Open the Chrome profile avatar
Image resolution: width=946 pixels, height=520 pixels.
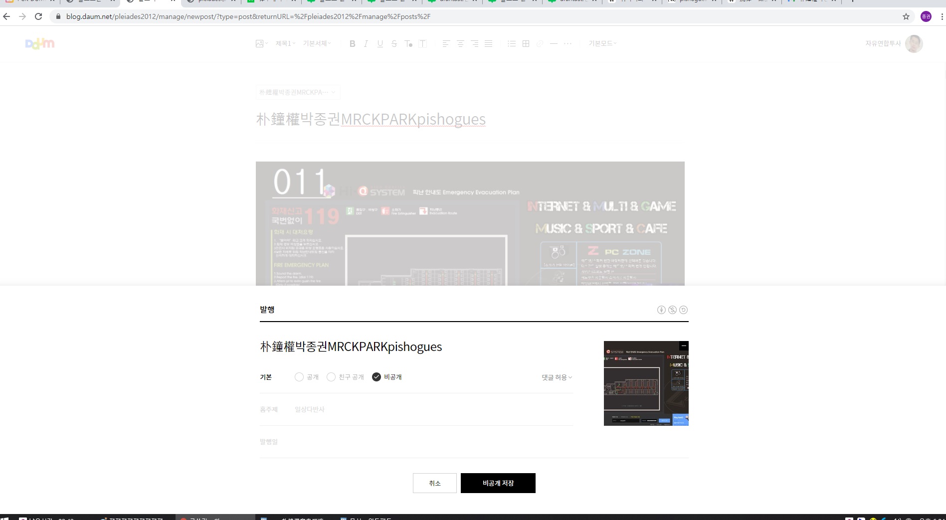tap(926, 16)
